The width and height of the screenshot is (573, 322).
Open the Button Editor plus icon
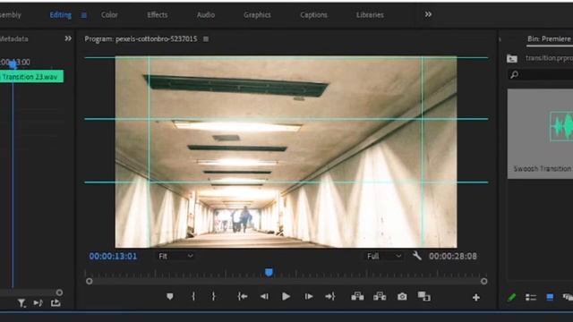click(475, 298)
